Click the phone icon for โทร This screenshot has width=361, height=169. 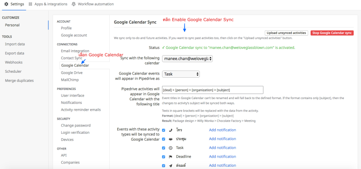tap(171, 130)
